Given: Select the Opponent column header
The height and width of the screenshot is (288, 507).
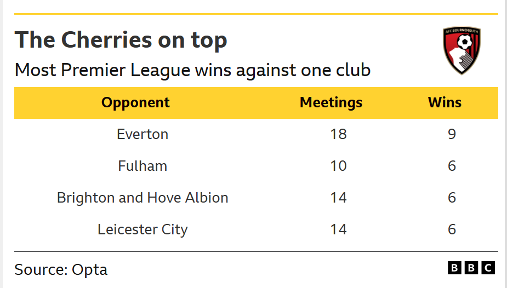Looking at the screenshot, I should pyautogui.click(x=135, y=103).
